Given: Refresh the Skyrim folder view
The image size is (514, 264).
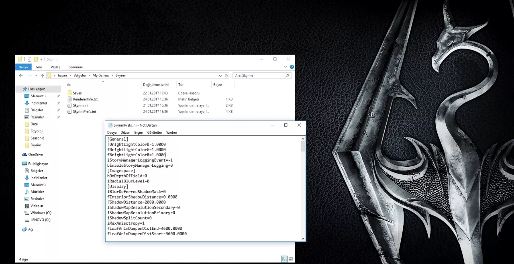Looking at the screenshot, I should point(226,76).
